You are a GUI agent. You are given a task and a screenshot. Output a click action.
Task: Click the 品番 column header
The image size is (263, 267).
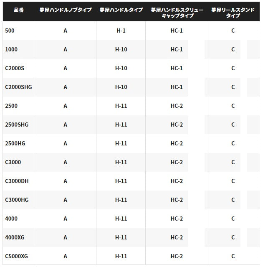[18, 10]
